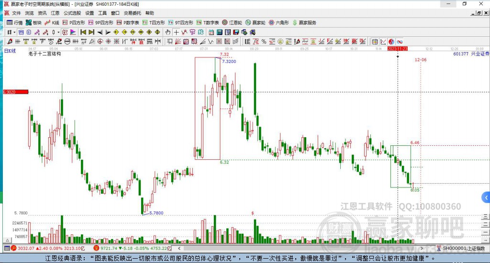Click the gold coin circle icon
Viewport: 490px width, 263px height.
(x=280, y=42)
